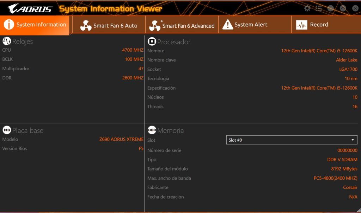Click the Max. ancho de banda label

(169, 178)
